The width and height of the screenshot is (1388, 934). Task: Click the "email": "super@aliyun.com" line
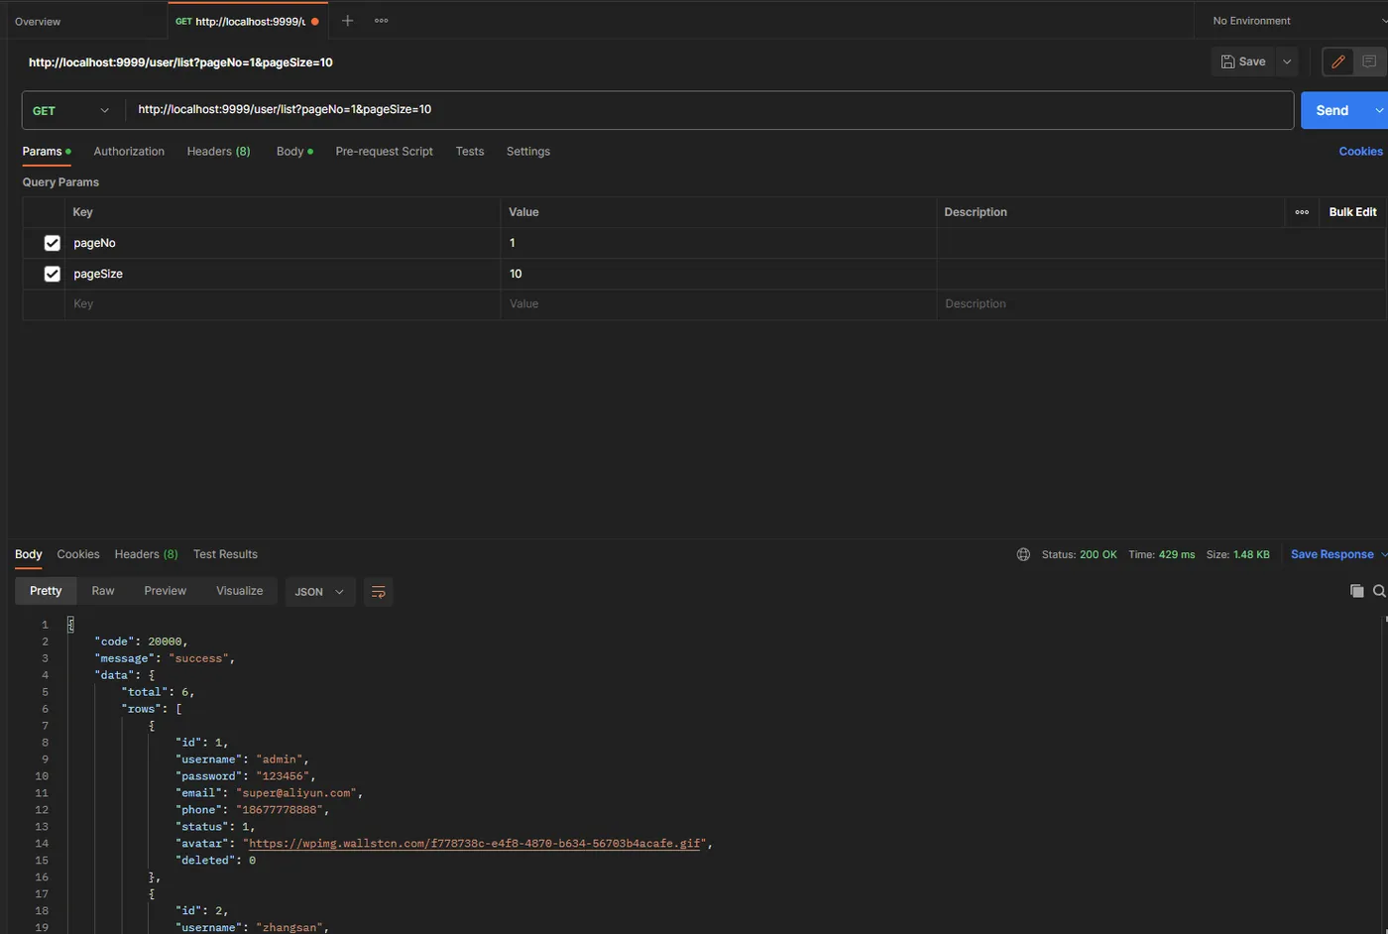pos(269,793)
